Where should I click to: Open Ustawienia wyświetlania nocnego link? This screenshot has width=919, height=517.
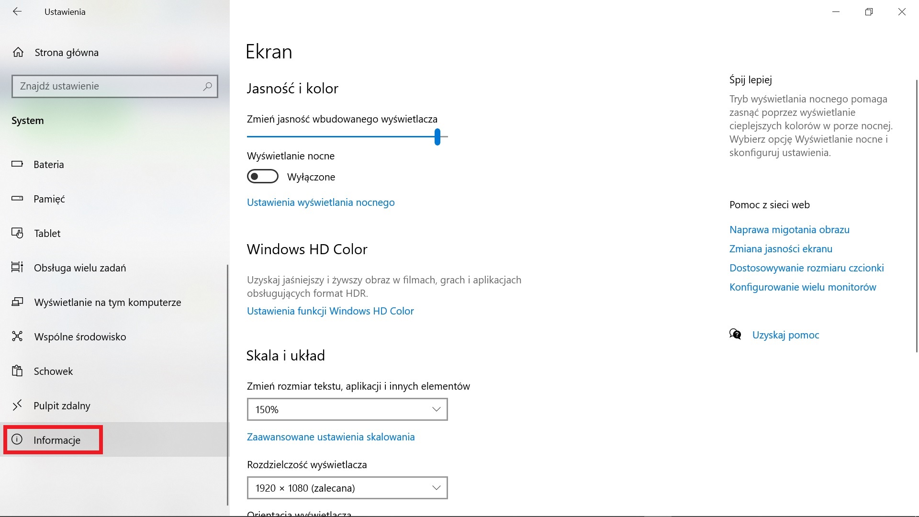[320, 202]
